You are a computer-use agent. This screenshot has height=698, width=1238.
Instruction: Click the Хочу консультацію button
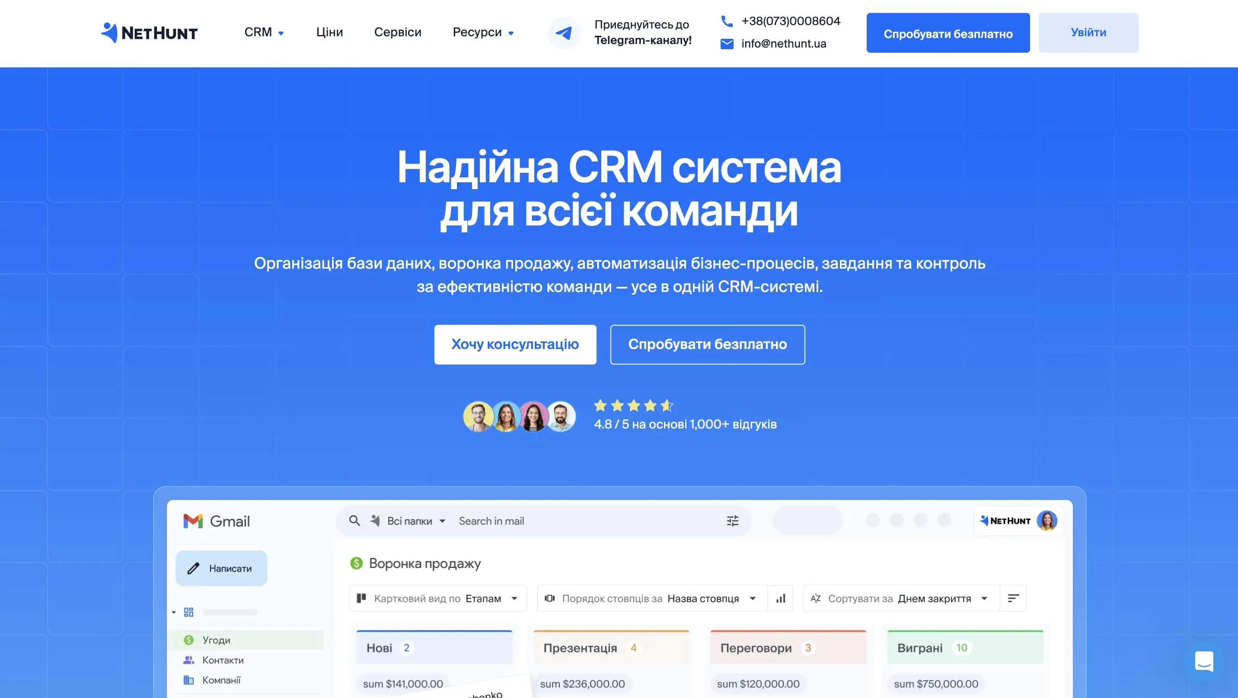515,344
